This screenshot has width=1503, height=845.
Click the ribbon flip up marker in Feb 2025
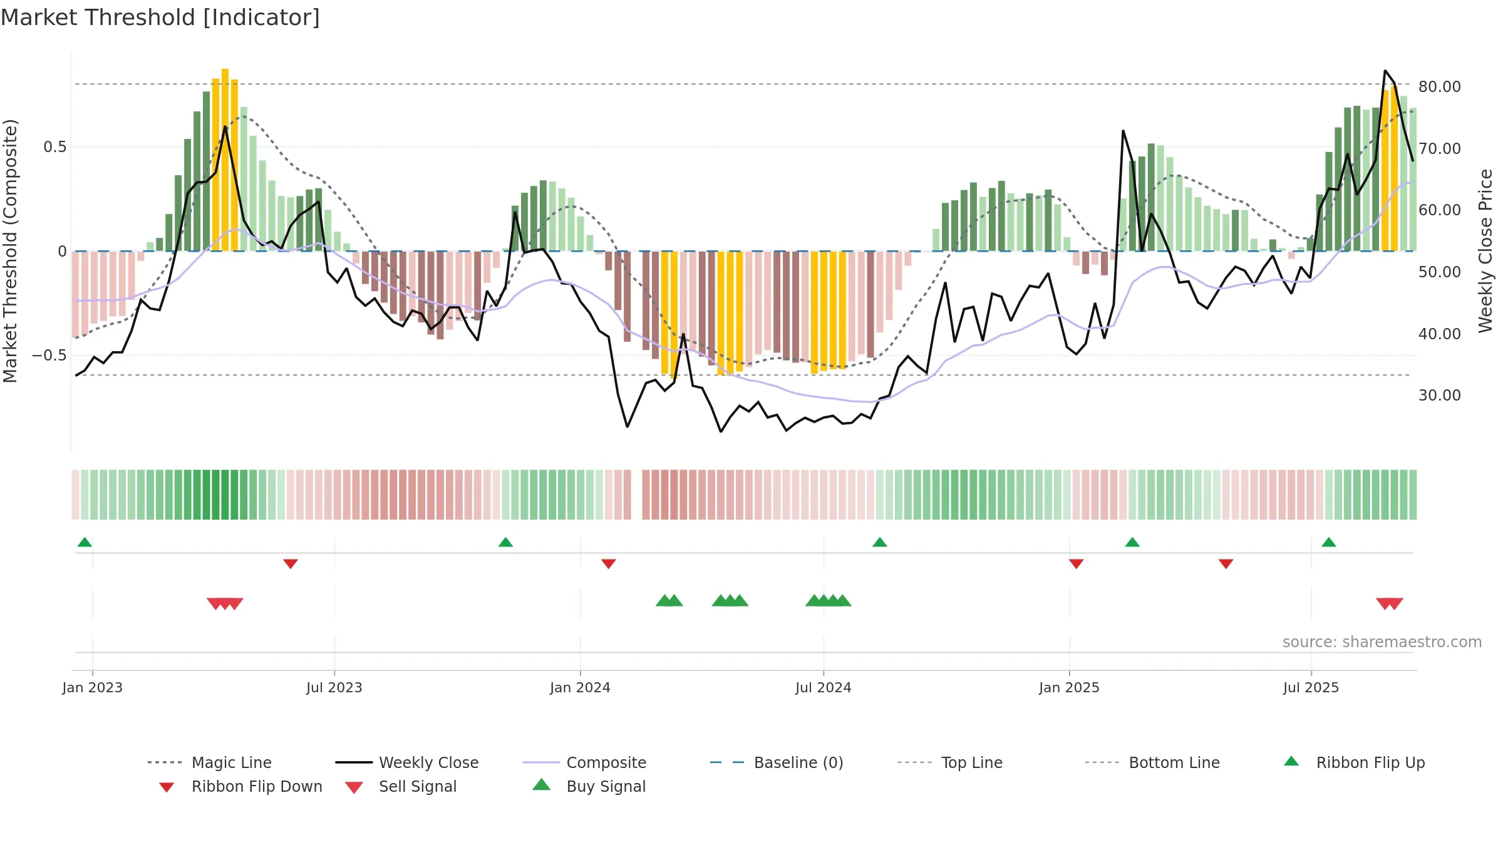[x=1132, y=542]
